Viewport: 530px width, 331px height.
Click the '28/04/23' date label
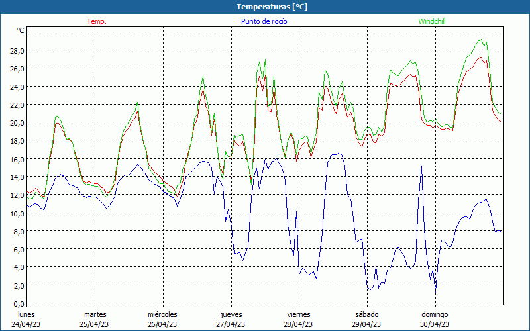[x=298, y=324]
